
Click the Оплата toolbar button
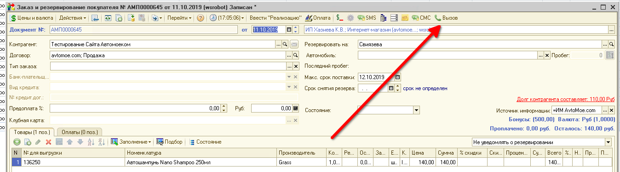coord(318,18)
